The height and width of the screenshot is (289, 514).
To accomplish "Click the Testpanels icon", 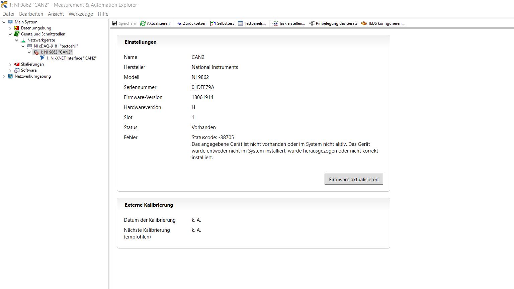I will click(241, 23).
